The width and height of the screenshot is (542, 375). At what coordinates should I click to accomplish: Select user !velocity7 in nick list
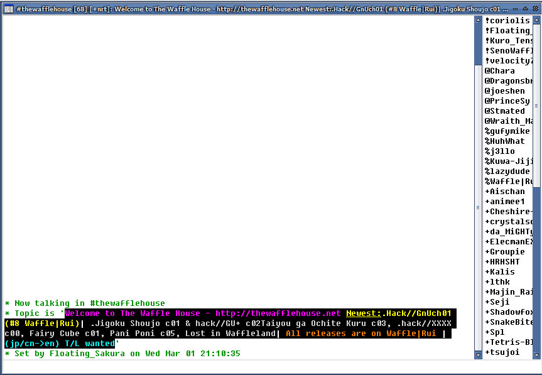(x=508, y=61)
